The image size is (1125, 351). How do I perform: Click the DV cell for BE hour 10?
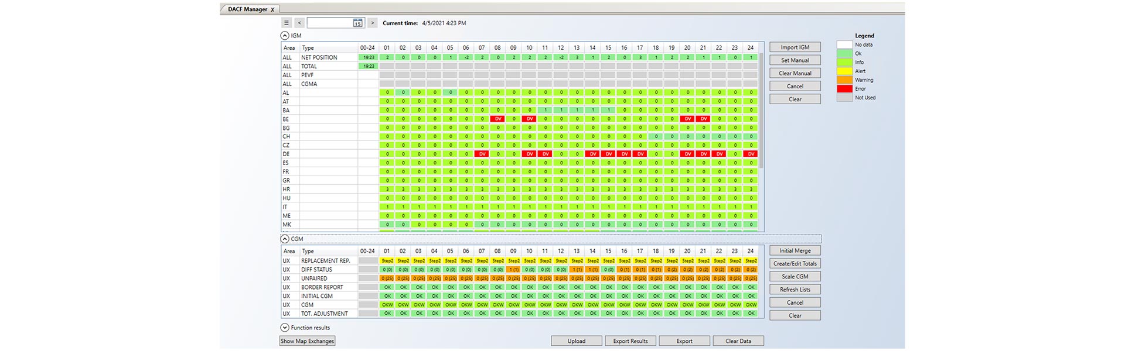tap(530, 119)
